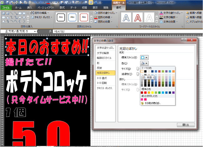Select the elbow connector shape
203x147 pixels.
tap(12, 17)
